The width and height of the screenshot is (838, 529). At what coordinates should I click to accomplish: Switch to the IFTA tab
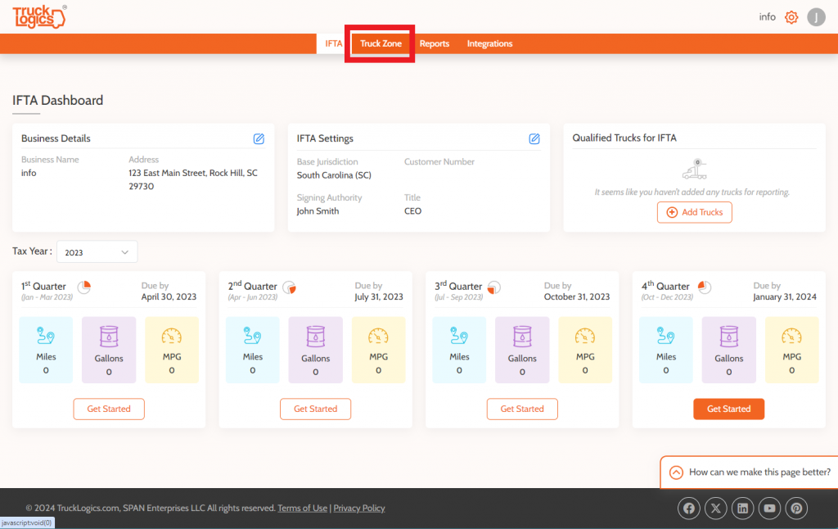[x=334, y=44]
